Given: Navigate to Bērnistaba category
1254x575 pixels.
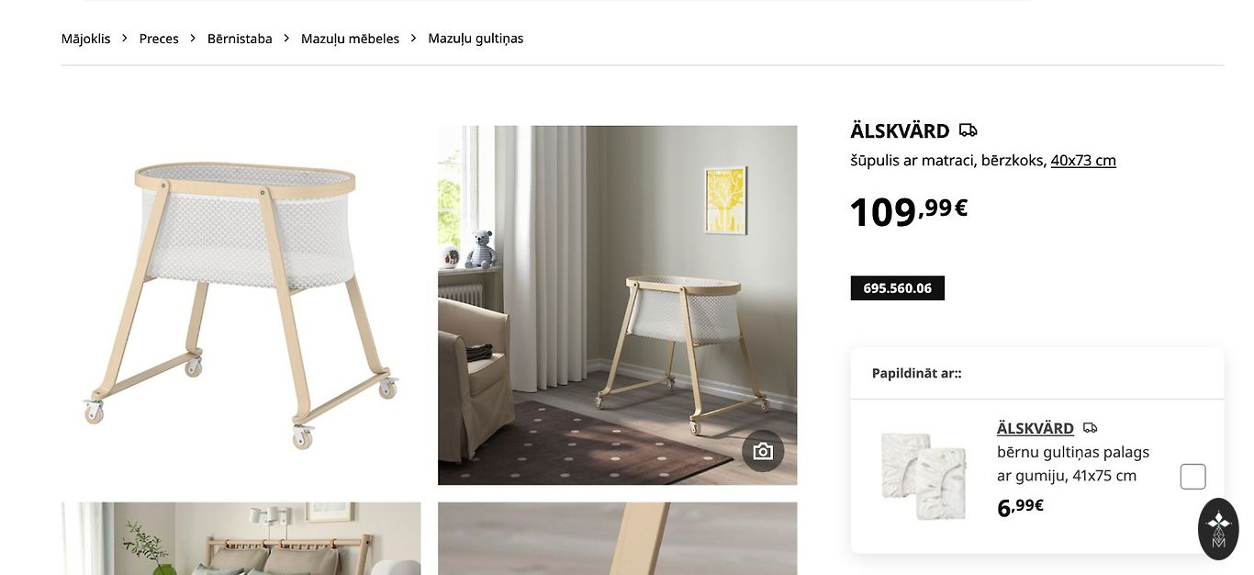Looking at the screenshot, I should point(240,39).
